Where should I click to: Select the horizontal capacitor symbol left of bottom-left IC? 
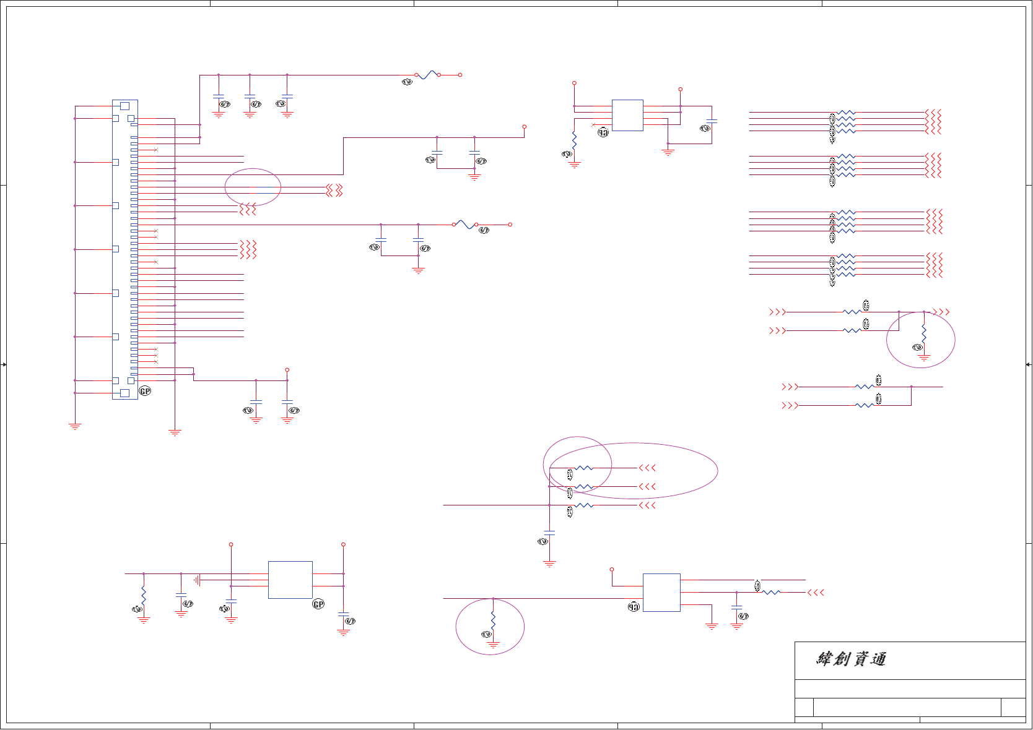coord(197,580)
